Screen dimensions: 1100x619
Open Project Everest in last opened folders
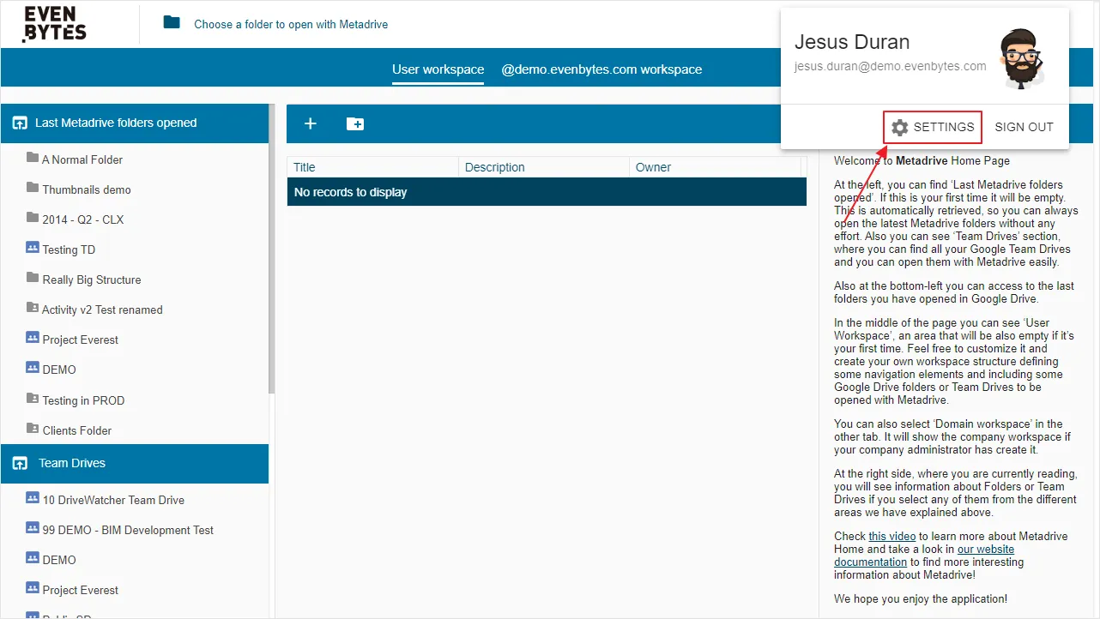click(81, 340)
